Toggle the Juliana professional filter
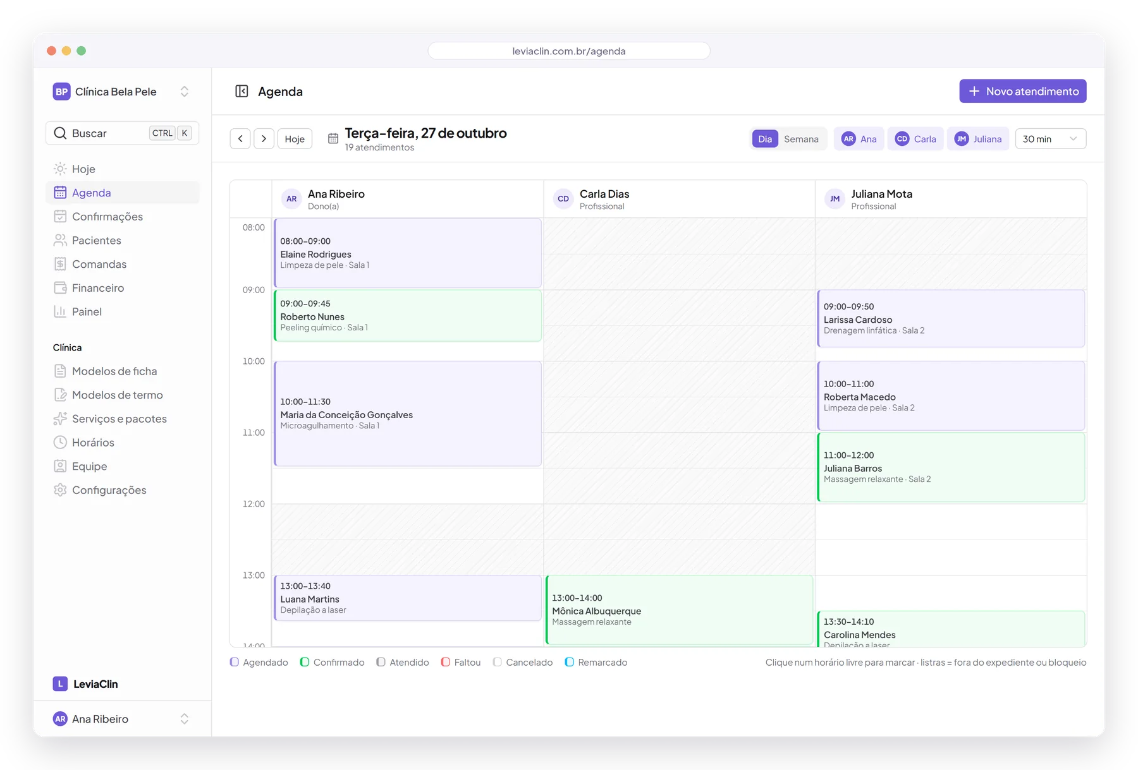1138x770 pixels. pyautogui.click(x=978, y=139)
